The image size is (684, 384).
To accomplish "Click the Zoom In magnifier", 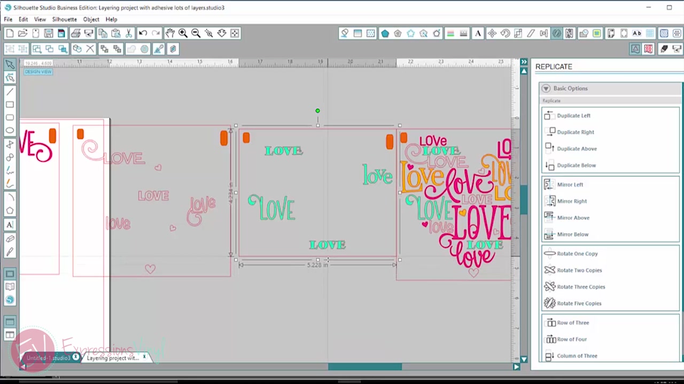I will 183,33.
